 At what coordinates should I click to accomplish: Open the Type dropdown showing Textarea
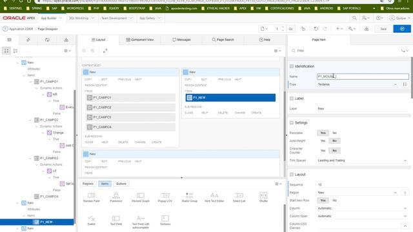point(357,84)
